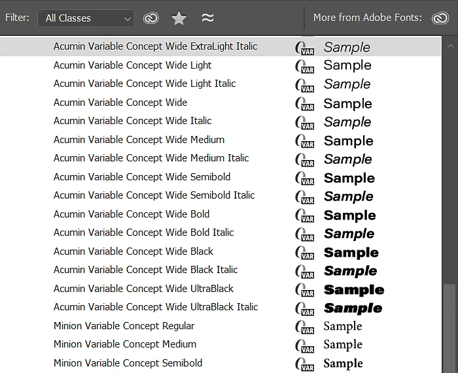
Task: Click the Sample preview for Wide ExtraLight Italic
Action: [347, 48]
